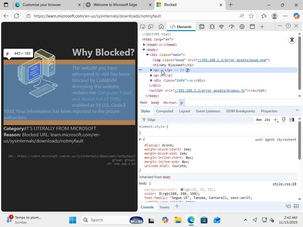This screenshot has width=303, height=227.
Task: Expand the head element node
Action: [x=144, y=45]
